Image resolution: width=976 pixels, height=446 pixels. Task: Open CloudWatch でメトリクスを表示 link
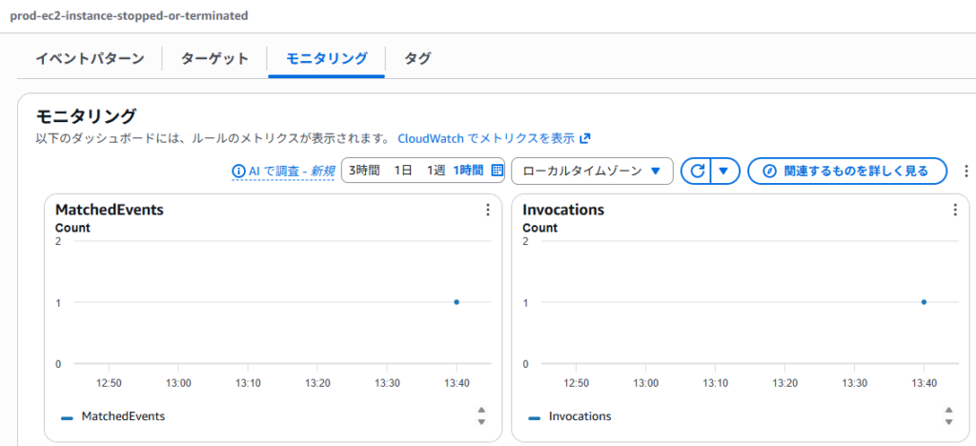pos(485,138)
